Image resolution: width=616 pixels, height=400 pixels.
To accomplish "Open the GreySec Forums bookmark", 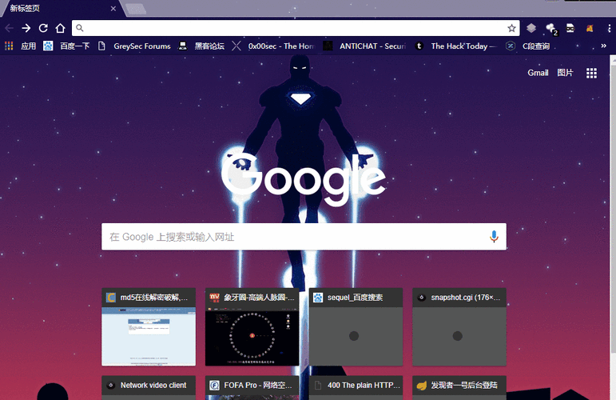I will click(134, 46).
